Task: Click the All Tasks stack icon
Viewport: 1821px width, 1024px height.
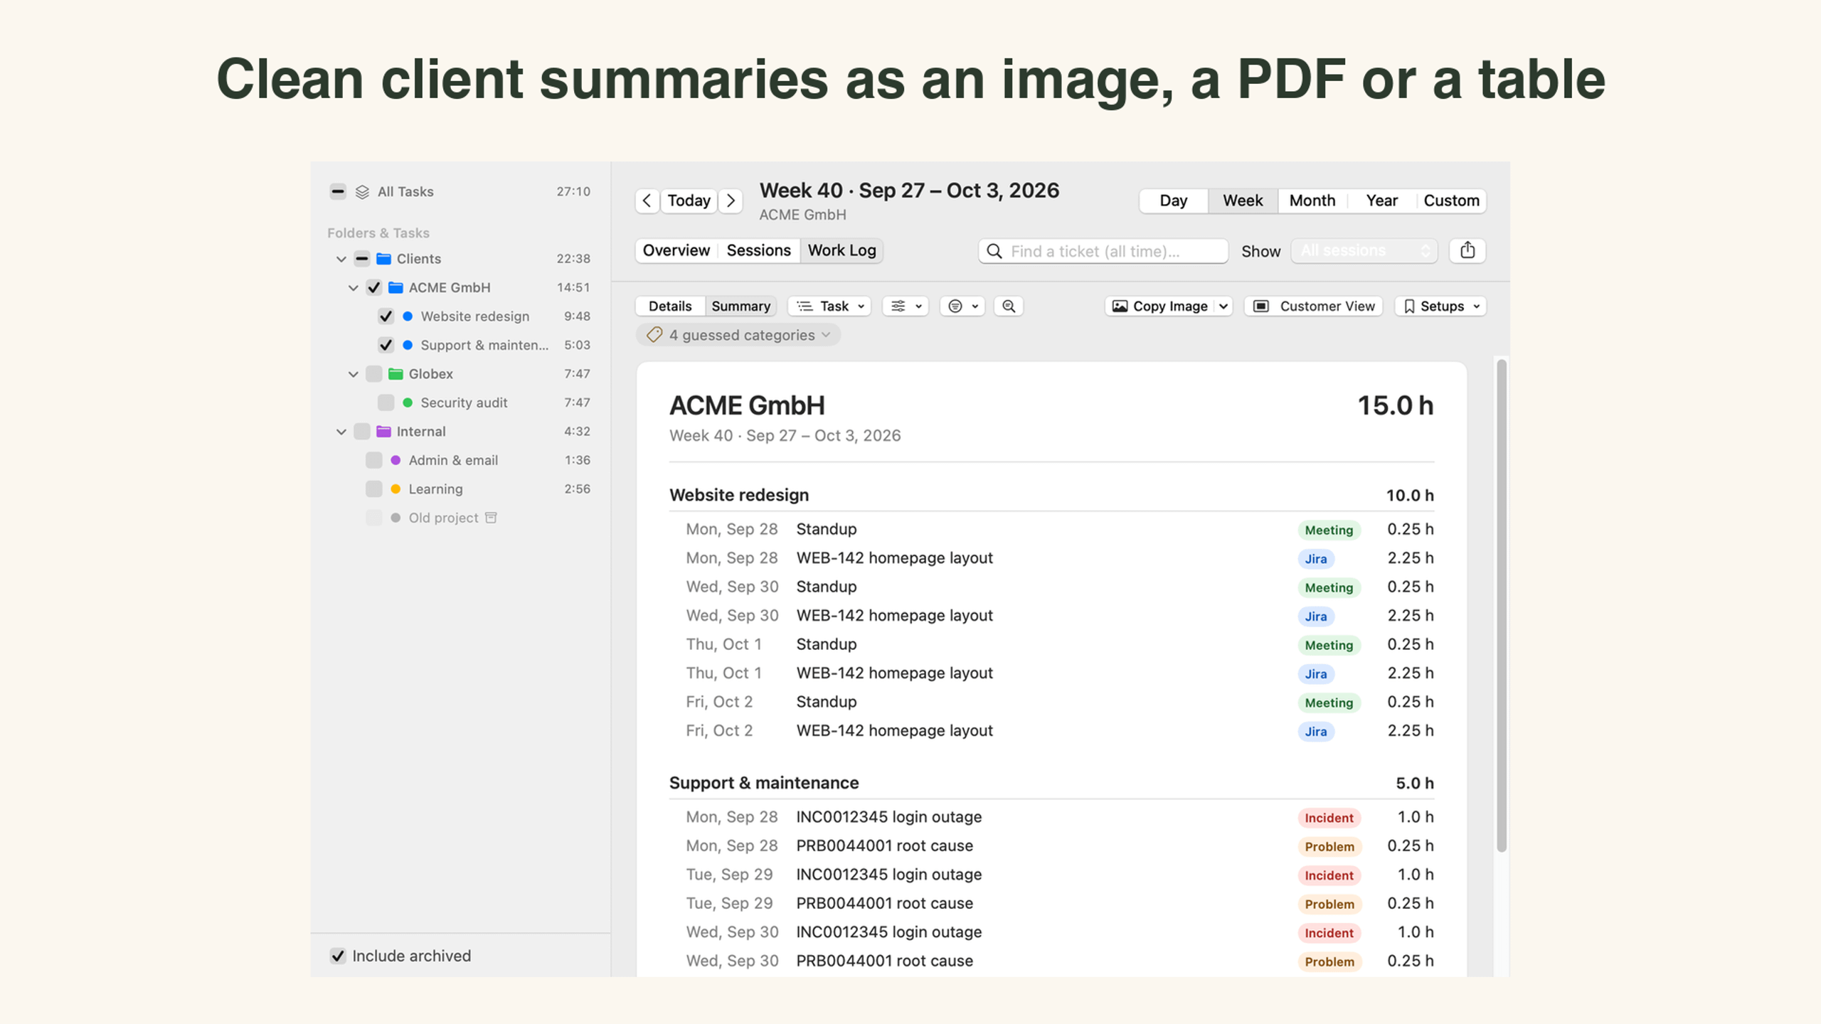Action: [x=362, y=192]
